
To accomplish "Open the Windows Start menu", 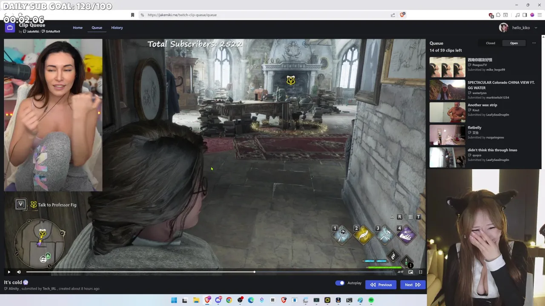I will click(x=174, y=300).
